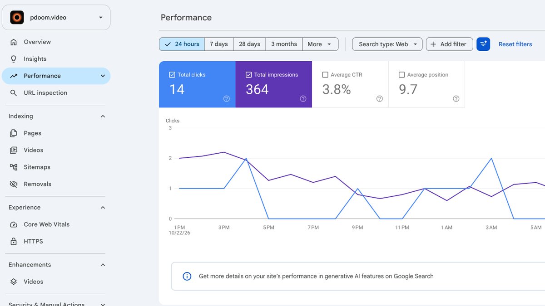Click the Add filter button

tap(449, 44)
